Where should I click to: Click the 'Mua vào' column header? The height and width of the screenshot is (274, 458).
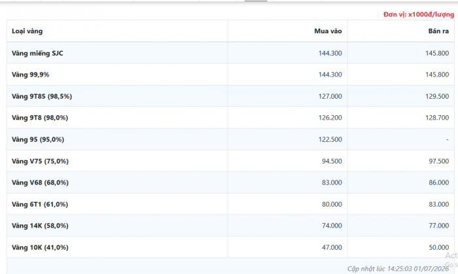tap(328, 31)
